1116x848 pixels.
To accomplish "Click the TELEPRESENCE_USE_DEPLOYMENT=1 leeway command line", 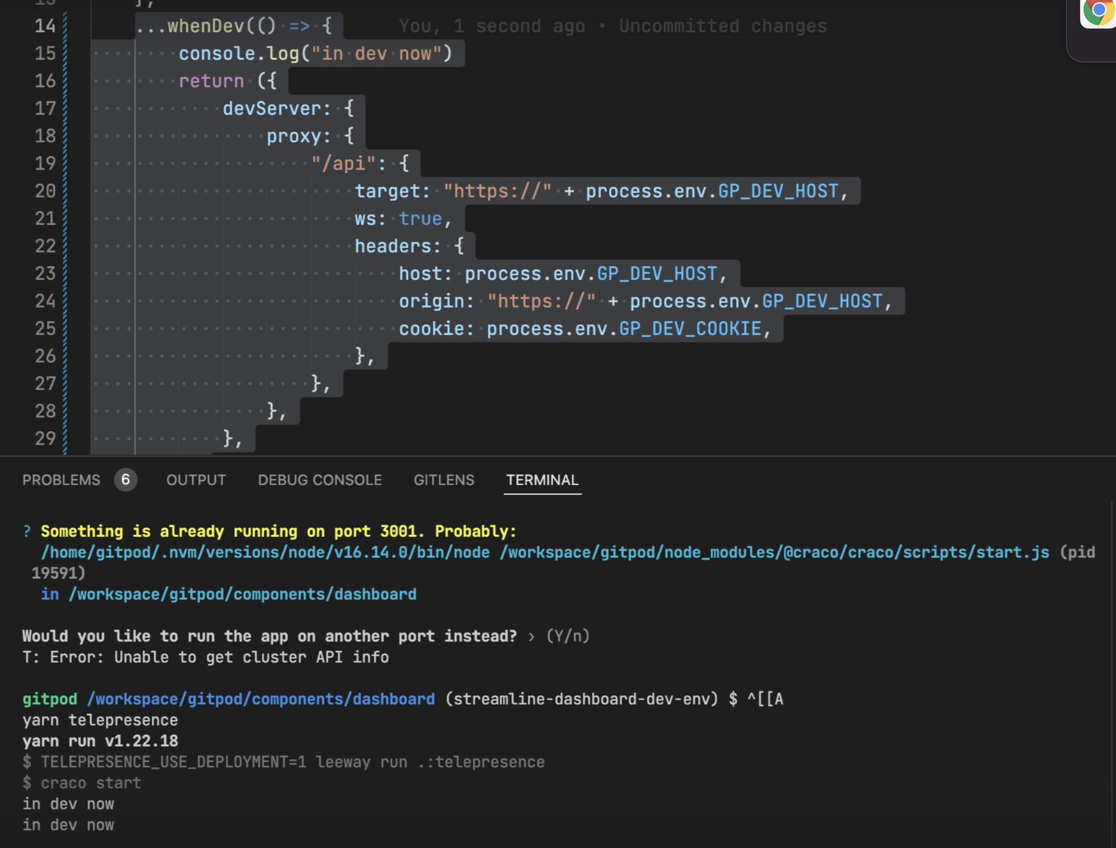I will 283,762.
